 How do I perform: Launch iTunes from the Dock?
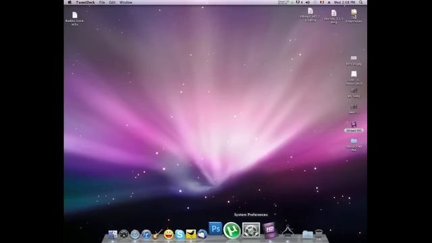[146, 234]
